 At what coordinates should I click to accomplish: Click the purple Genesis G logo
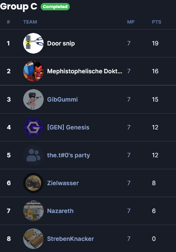tap(33, 127)
